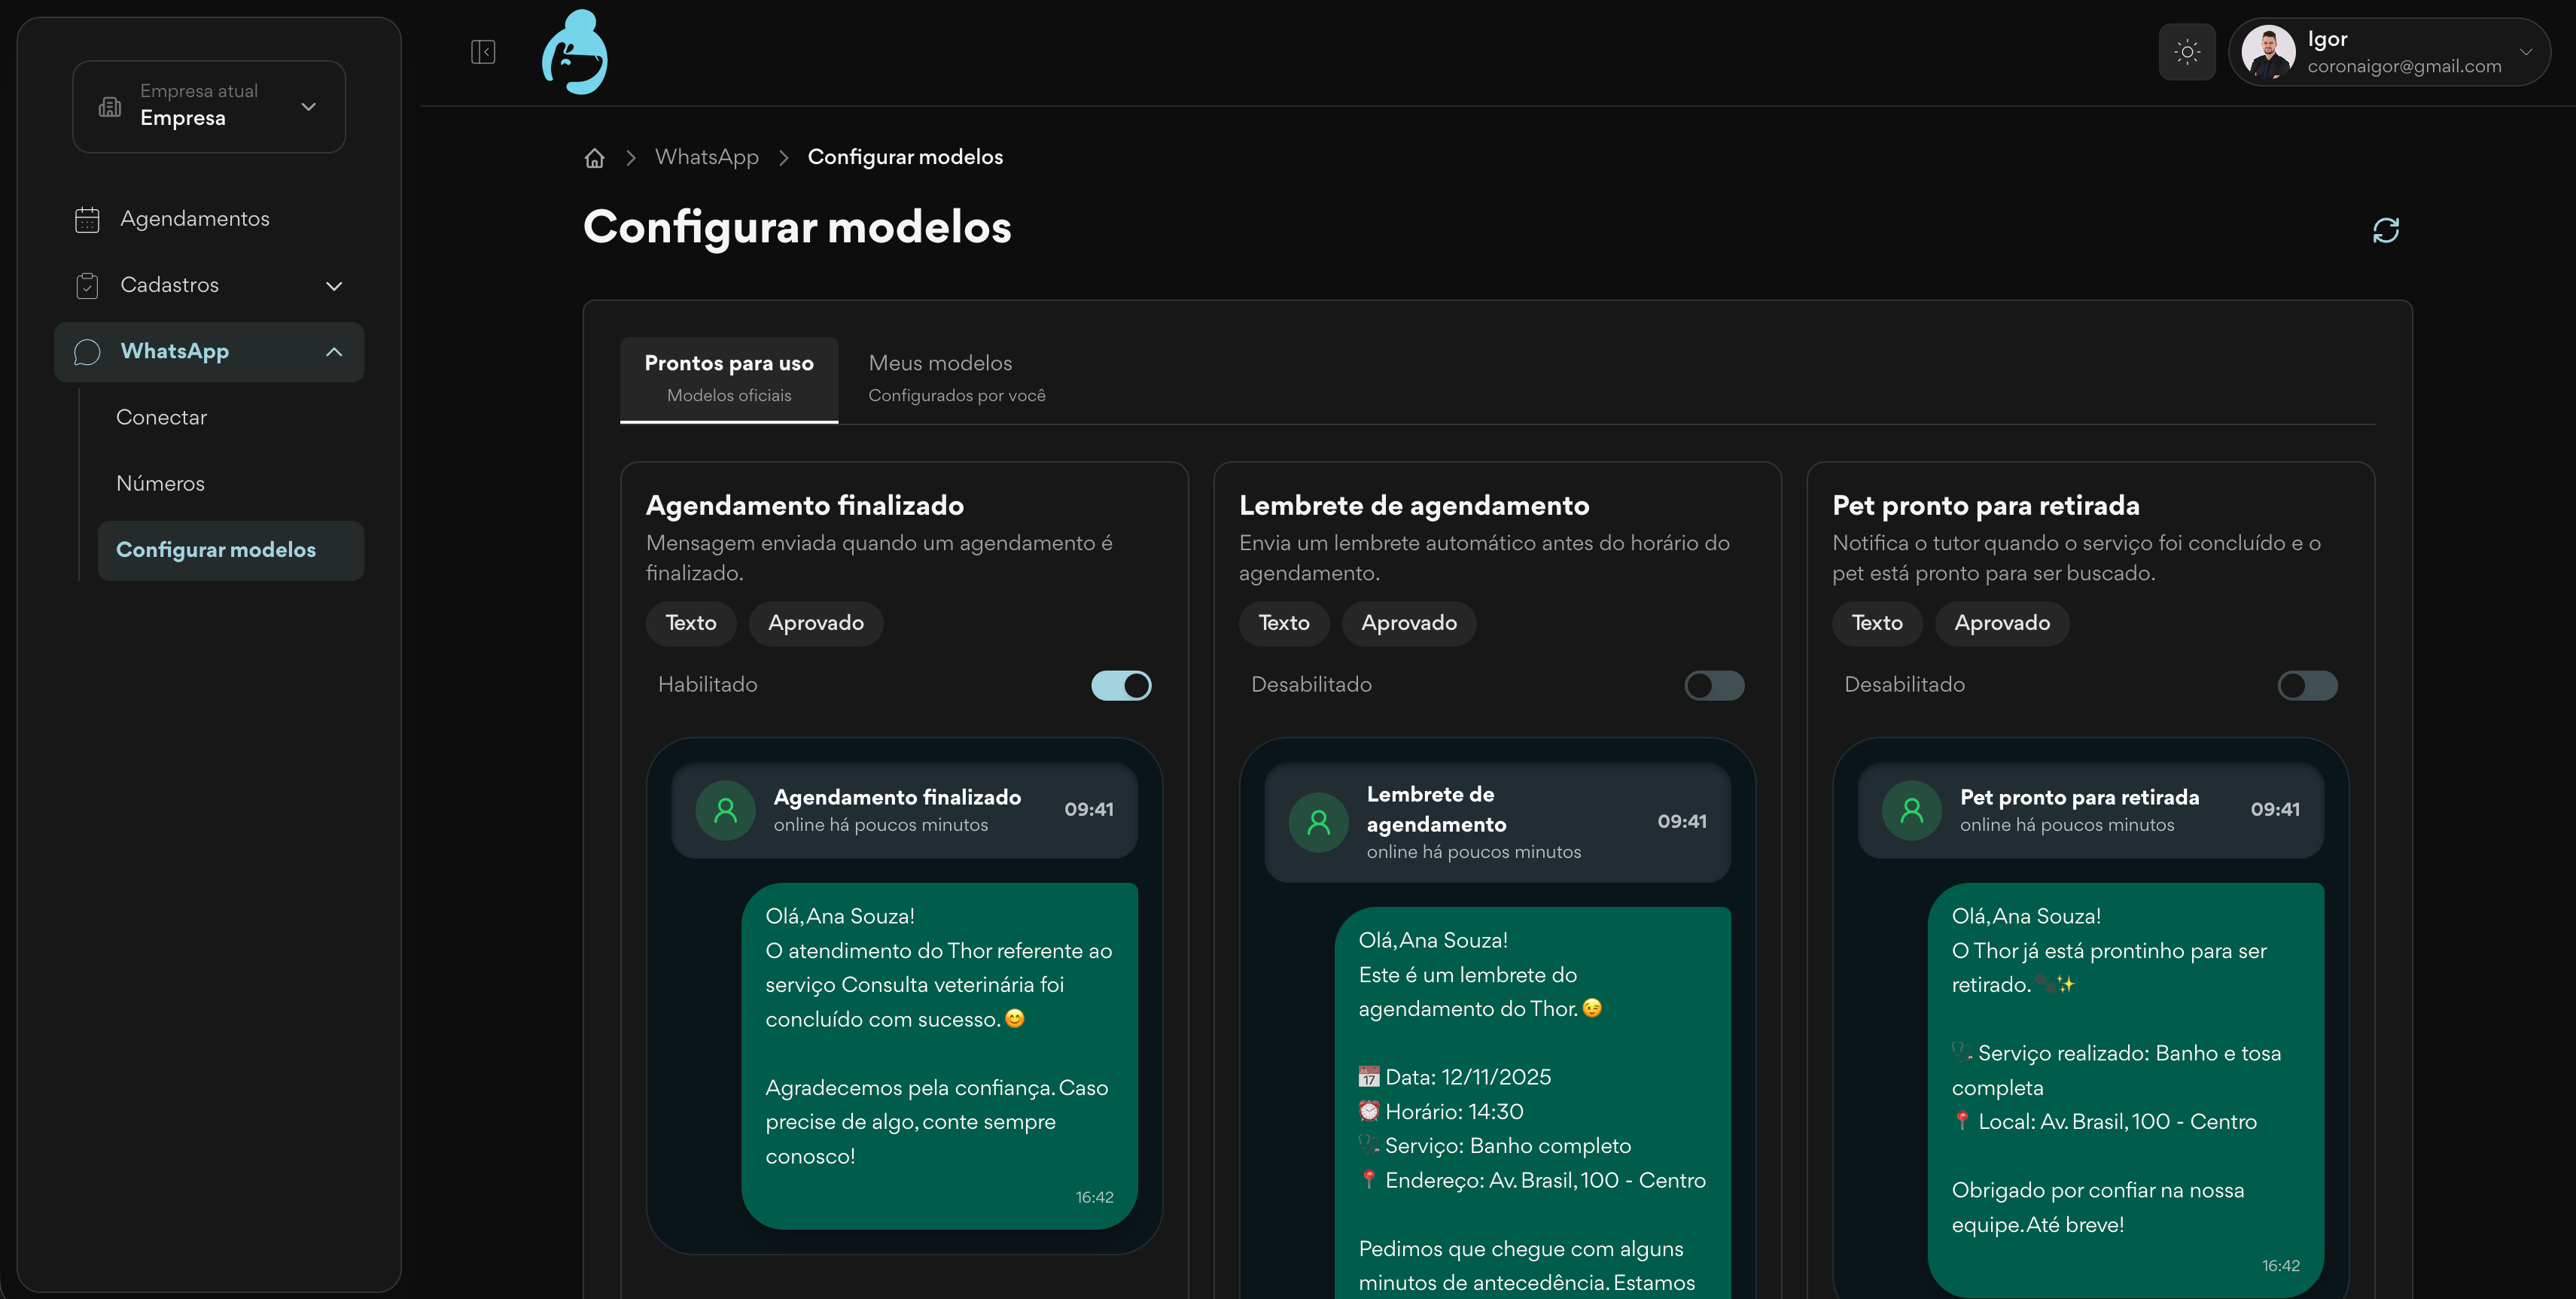Click the Agendamentos calendar icon
This screenshot has width=2576, height=1299.
pyautogui.click(x=87, y=219)
